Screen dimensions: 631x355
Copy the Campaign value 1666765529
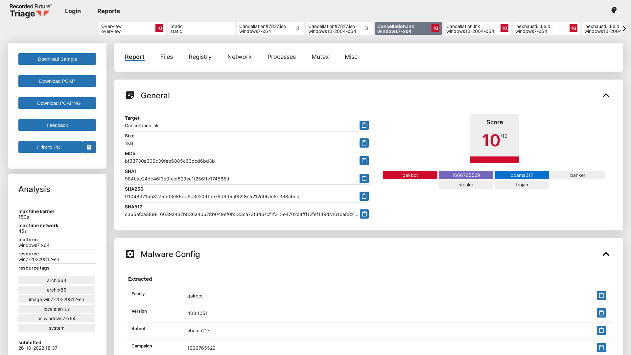tap(601, 347)
